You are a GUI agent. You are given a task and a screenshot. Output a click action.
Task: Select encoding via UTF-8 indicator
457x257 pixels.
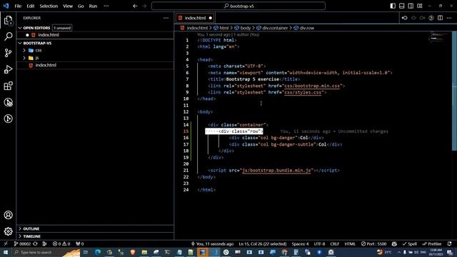coord(319,244)
